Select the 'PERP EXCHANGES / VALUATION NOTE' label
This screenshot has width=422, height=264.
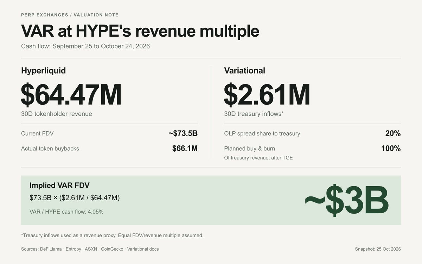tap(70, 15)
